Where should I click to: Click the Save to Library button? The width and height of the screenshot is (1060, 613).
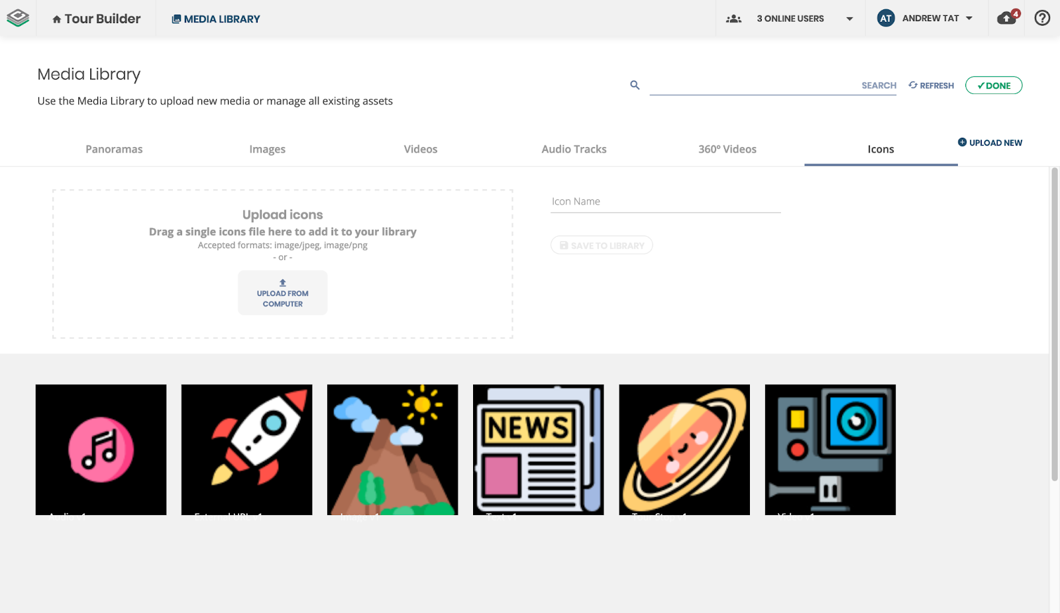click(602, 245)
